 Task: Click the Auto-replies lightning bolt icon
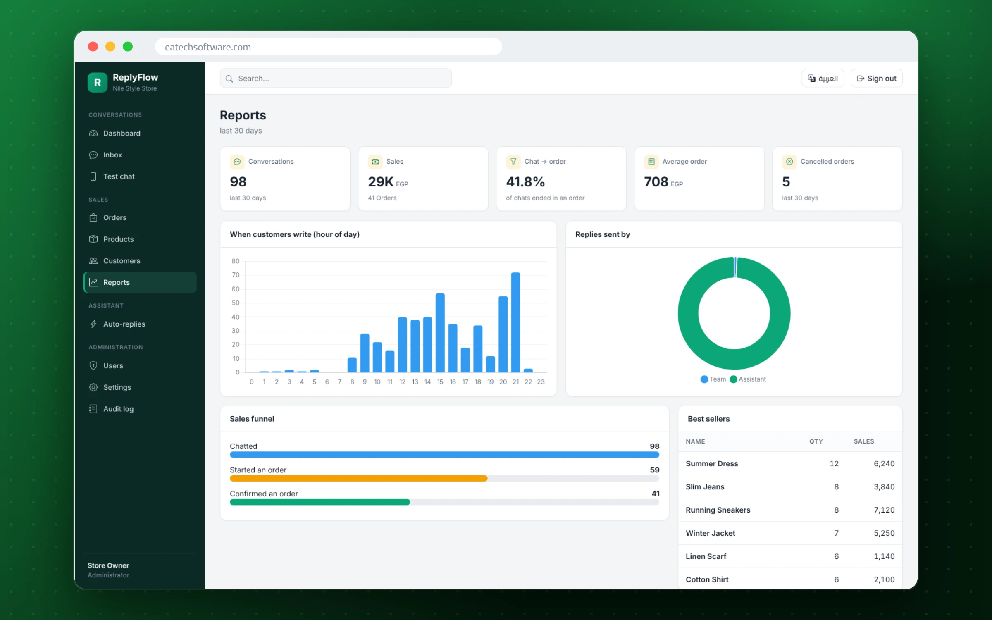(93, 324)
